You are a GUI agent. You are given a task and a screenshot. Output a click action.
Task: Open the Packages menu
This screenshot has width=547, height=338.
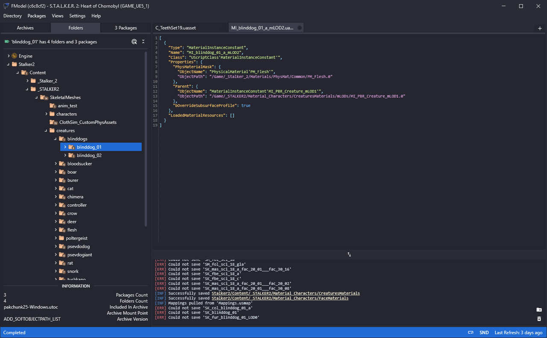coord(37,16)
